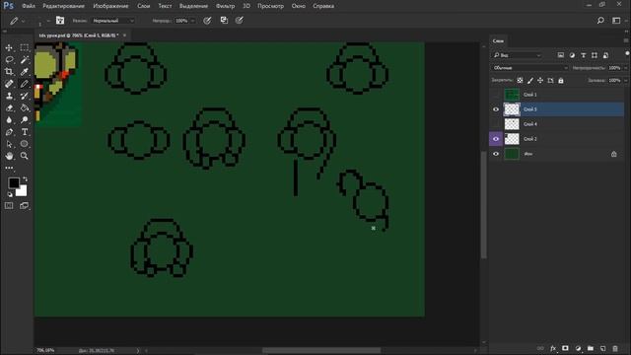The width and height of the screenshot is (631, 355).
Task: Toggle auto erase option icon
Action: coord(224,20)
